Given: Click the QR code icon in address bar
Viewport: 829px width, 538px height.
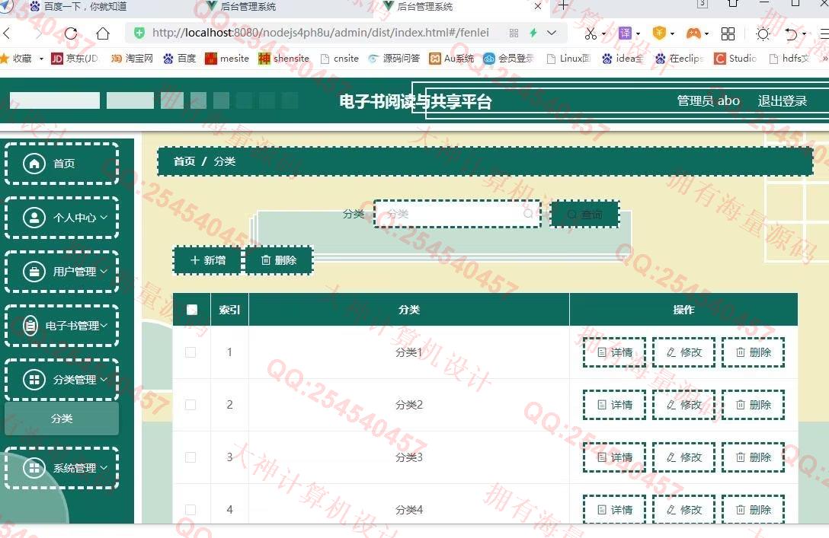Looking at the screenshot, I should pos(514,33).
